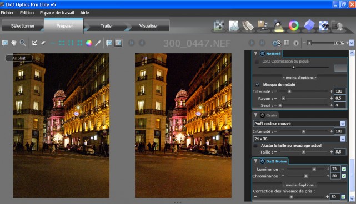
Task: Open the Profil couleur courant dropdown
Action: (x=343, y=124)
